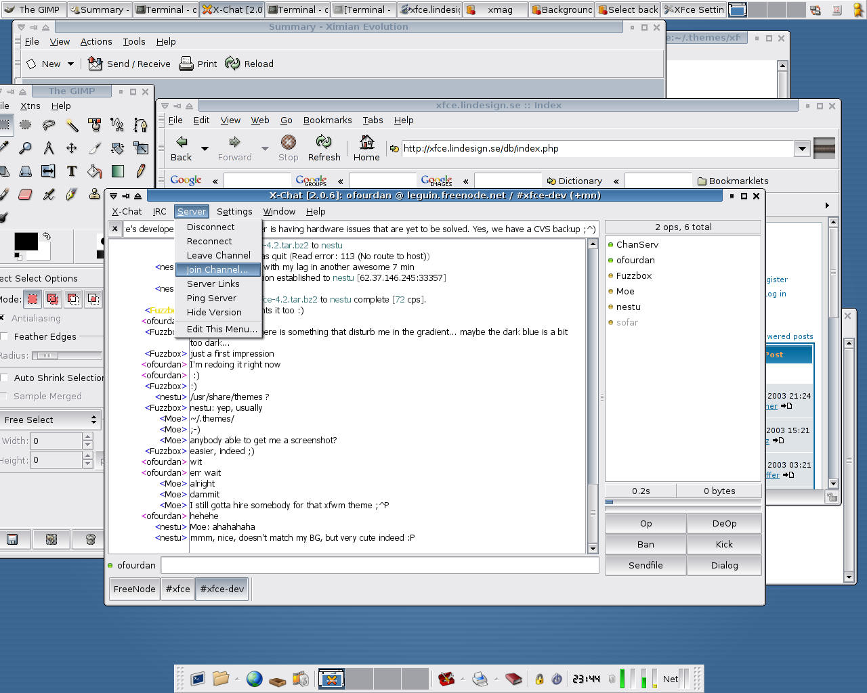
Task: Open the Free Select dropdown
Action: click(x=51, y=420)
